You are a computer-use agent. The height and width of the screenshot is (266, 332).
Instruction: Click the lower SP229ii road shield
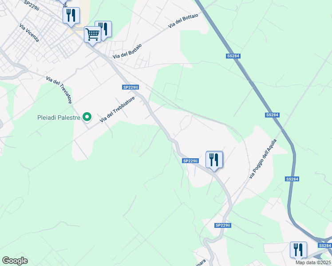click(x=223, y=225)
